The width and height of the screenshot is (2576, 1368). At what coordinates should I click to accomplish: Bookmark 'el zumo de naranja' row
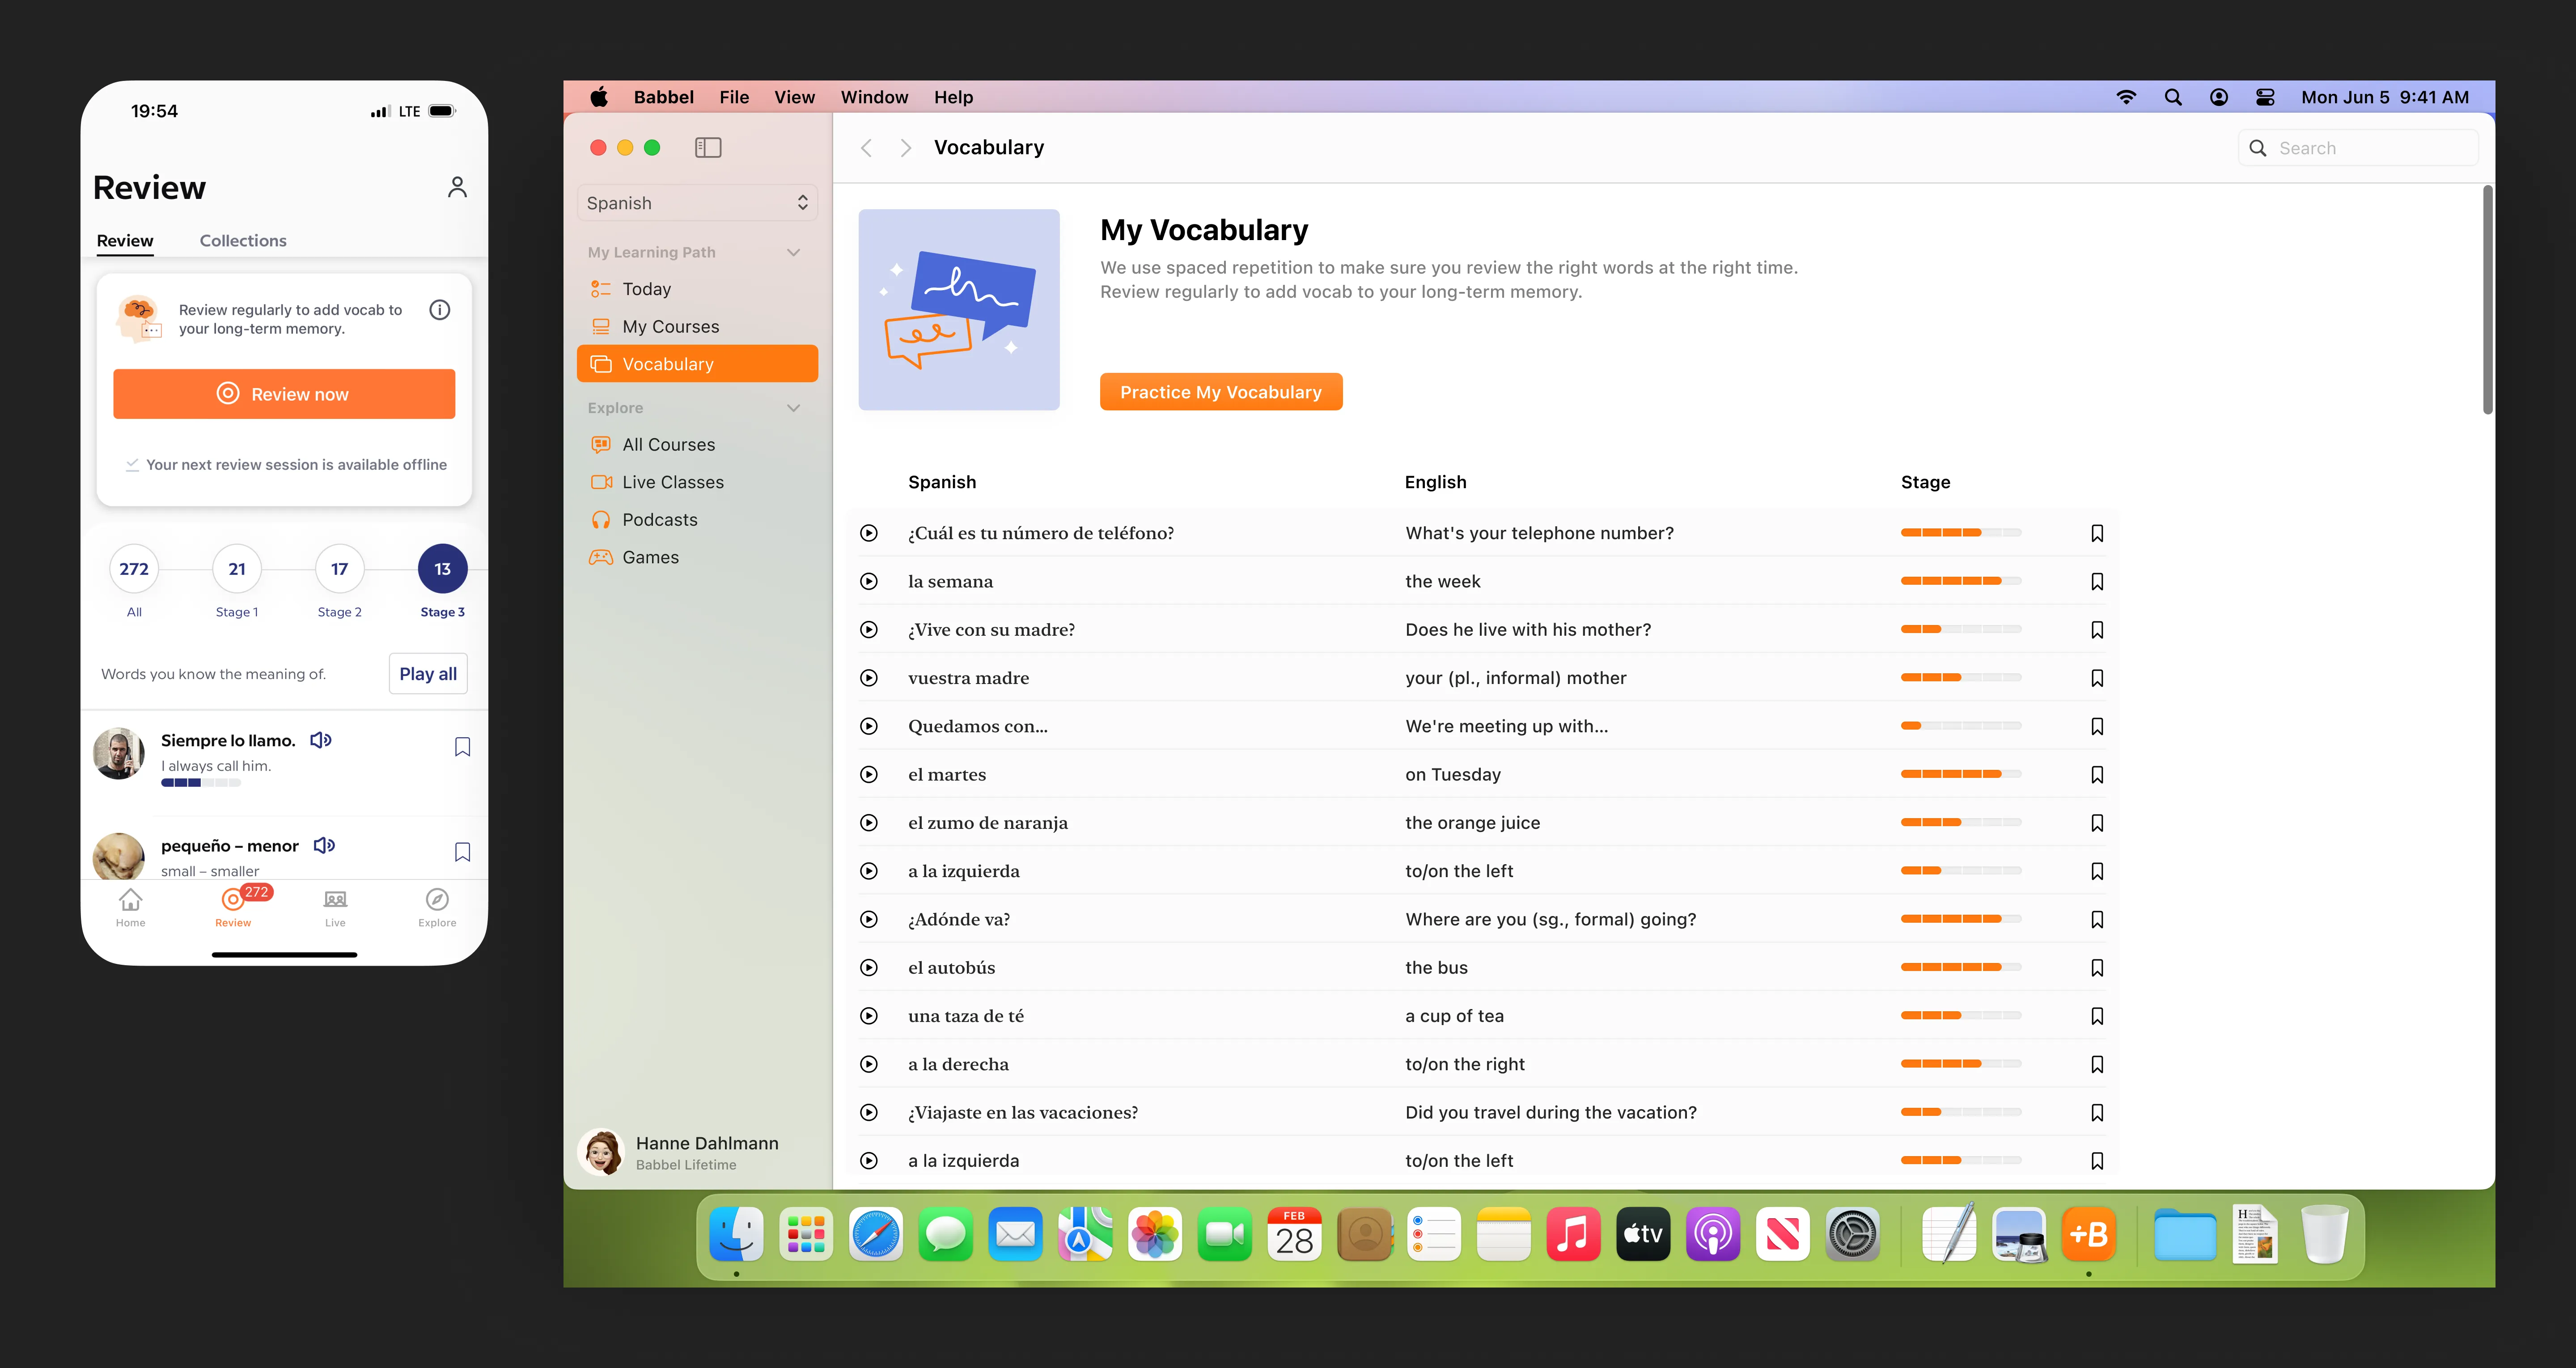2097,823
